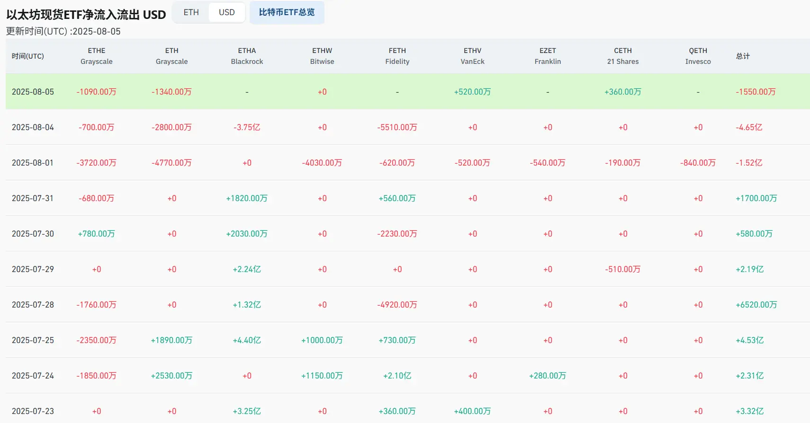Click the -4770.00万 ETH value
The width and height of the screenshot is (810, 423).
tap(172, 163)
